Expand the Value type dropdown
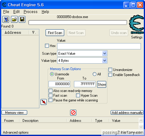Screen dimensions: 145x136 click(x=104, y=61)
